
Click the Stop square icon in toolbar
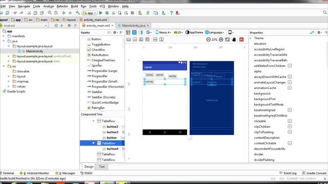tap(132, 13)
